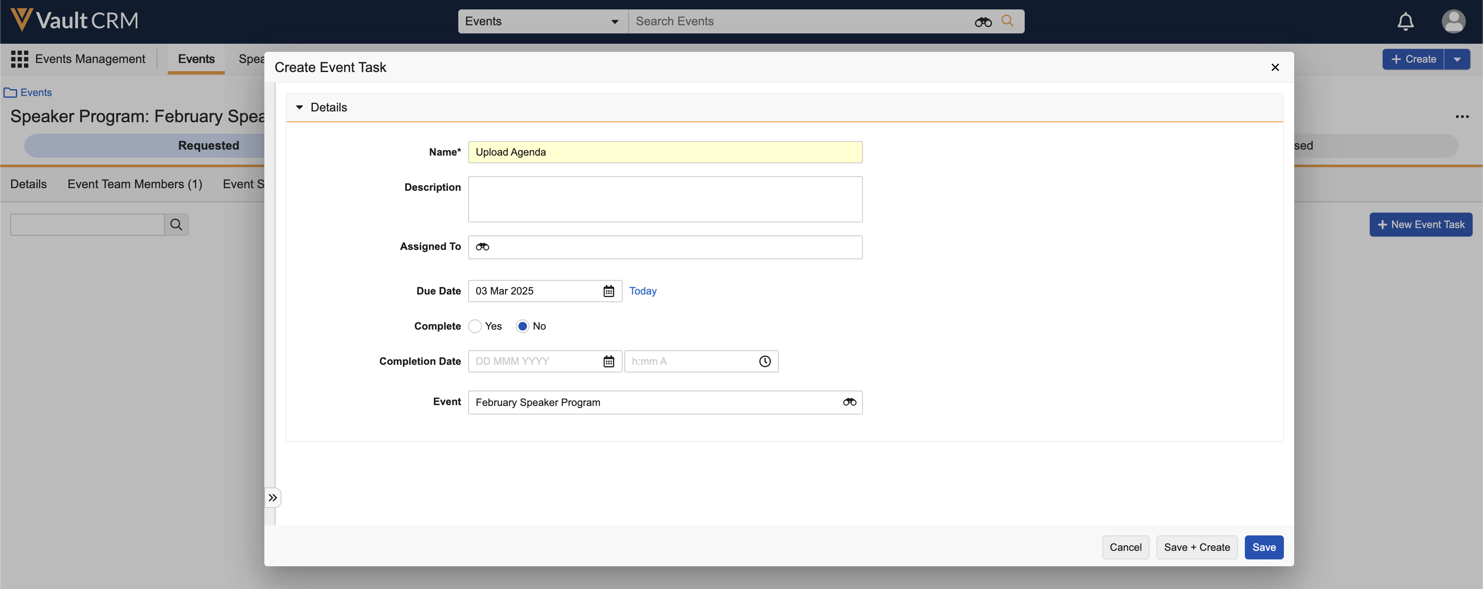This screenshot has height=589, width=1483.
Task: Click into the Description text area
Action: 665,199
